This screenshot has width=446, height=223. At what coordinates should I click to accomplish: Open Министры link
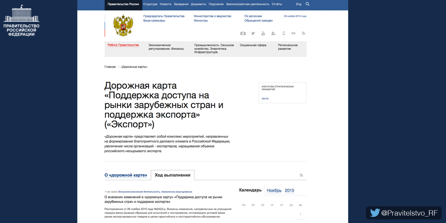point(201,21)
